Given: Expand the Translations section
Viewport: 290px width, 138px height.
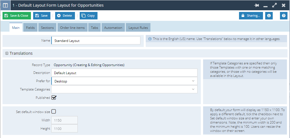Looking at the screenshot, I should (7, 53).
